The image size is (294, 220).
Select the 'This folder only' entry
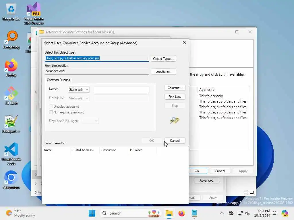coord(211,96)
